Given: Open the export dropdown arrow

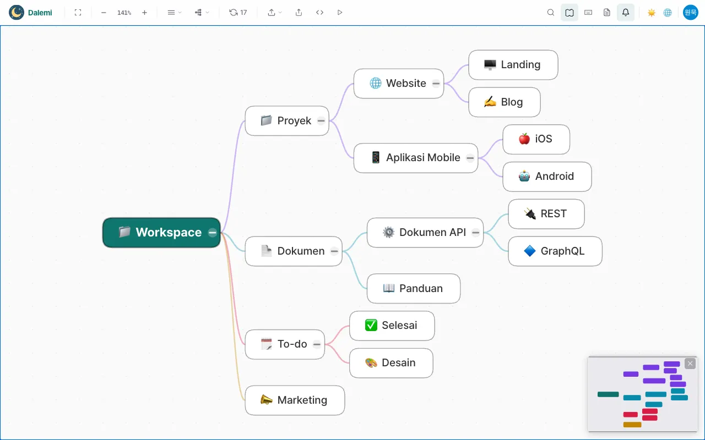Looking at the screenshot, I should point(274,12).
